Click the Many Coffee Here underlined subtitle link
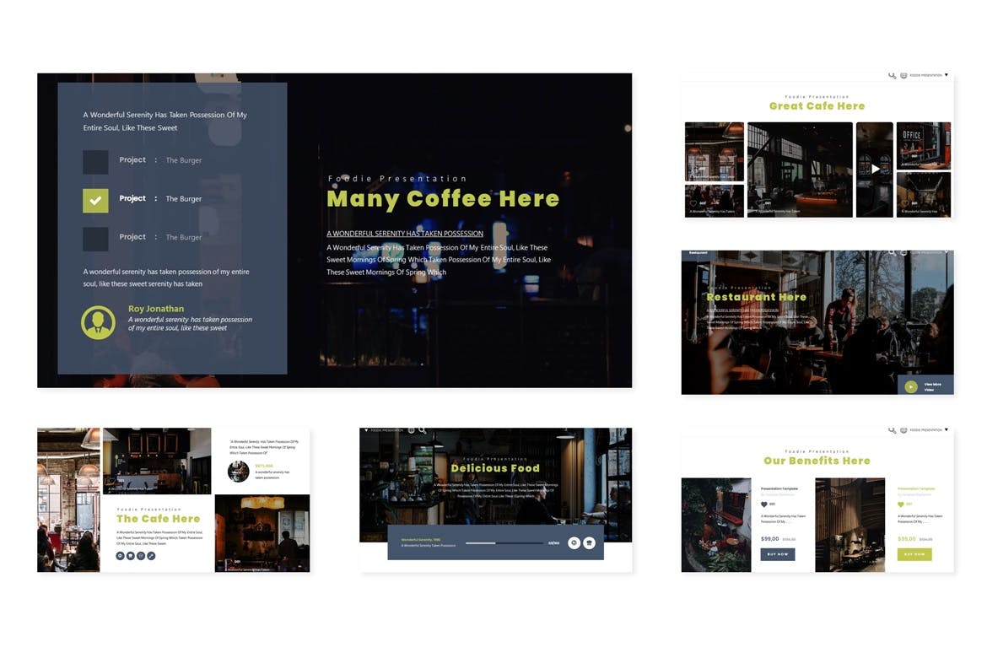Image resolution: width=987 pixels, height=658 pixels. (405, 234)
